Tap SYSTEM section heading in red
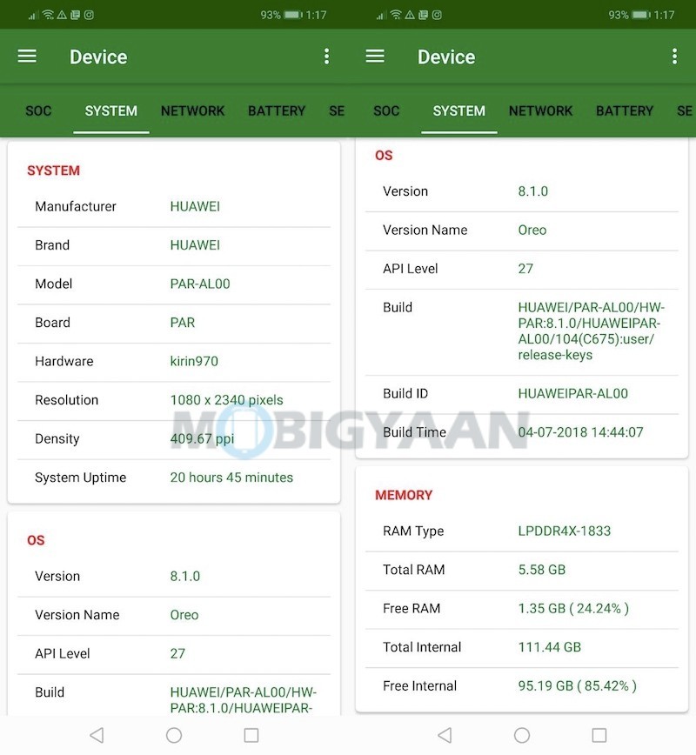The height and width of the screenshot is (755, 696). (53, 170)
